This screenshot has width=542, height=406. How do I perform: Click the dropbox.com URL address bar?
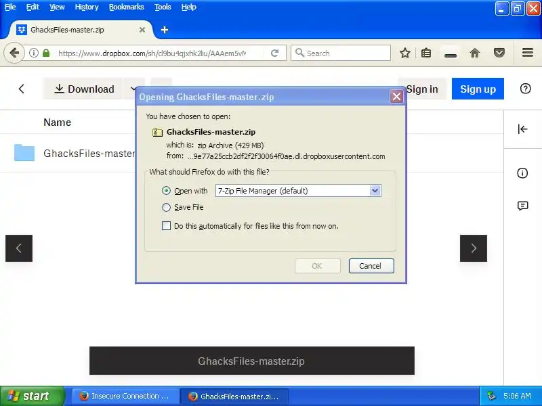click(152, 53)
